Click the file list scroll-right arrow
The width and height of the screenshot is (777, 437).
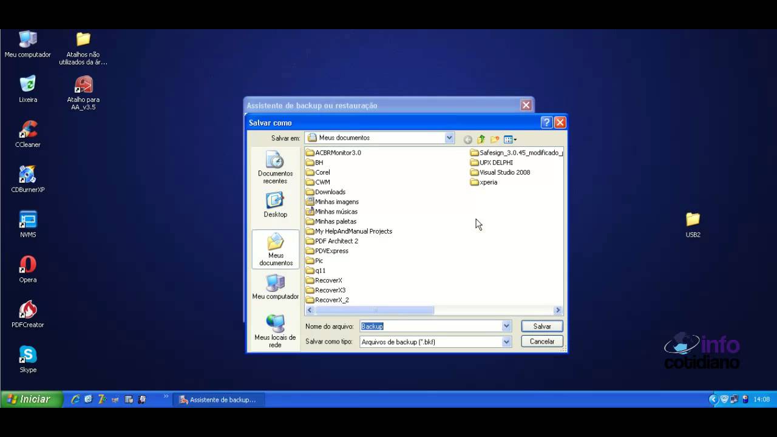click(x=558, y=310)
